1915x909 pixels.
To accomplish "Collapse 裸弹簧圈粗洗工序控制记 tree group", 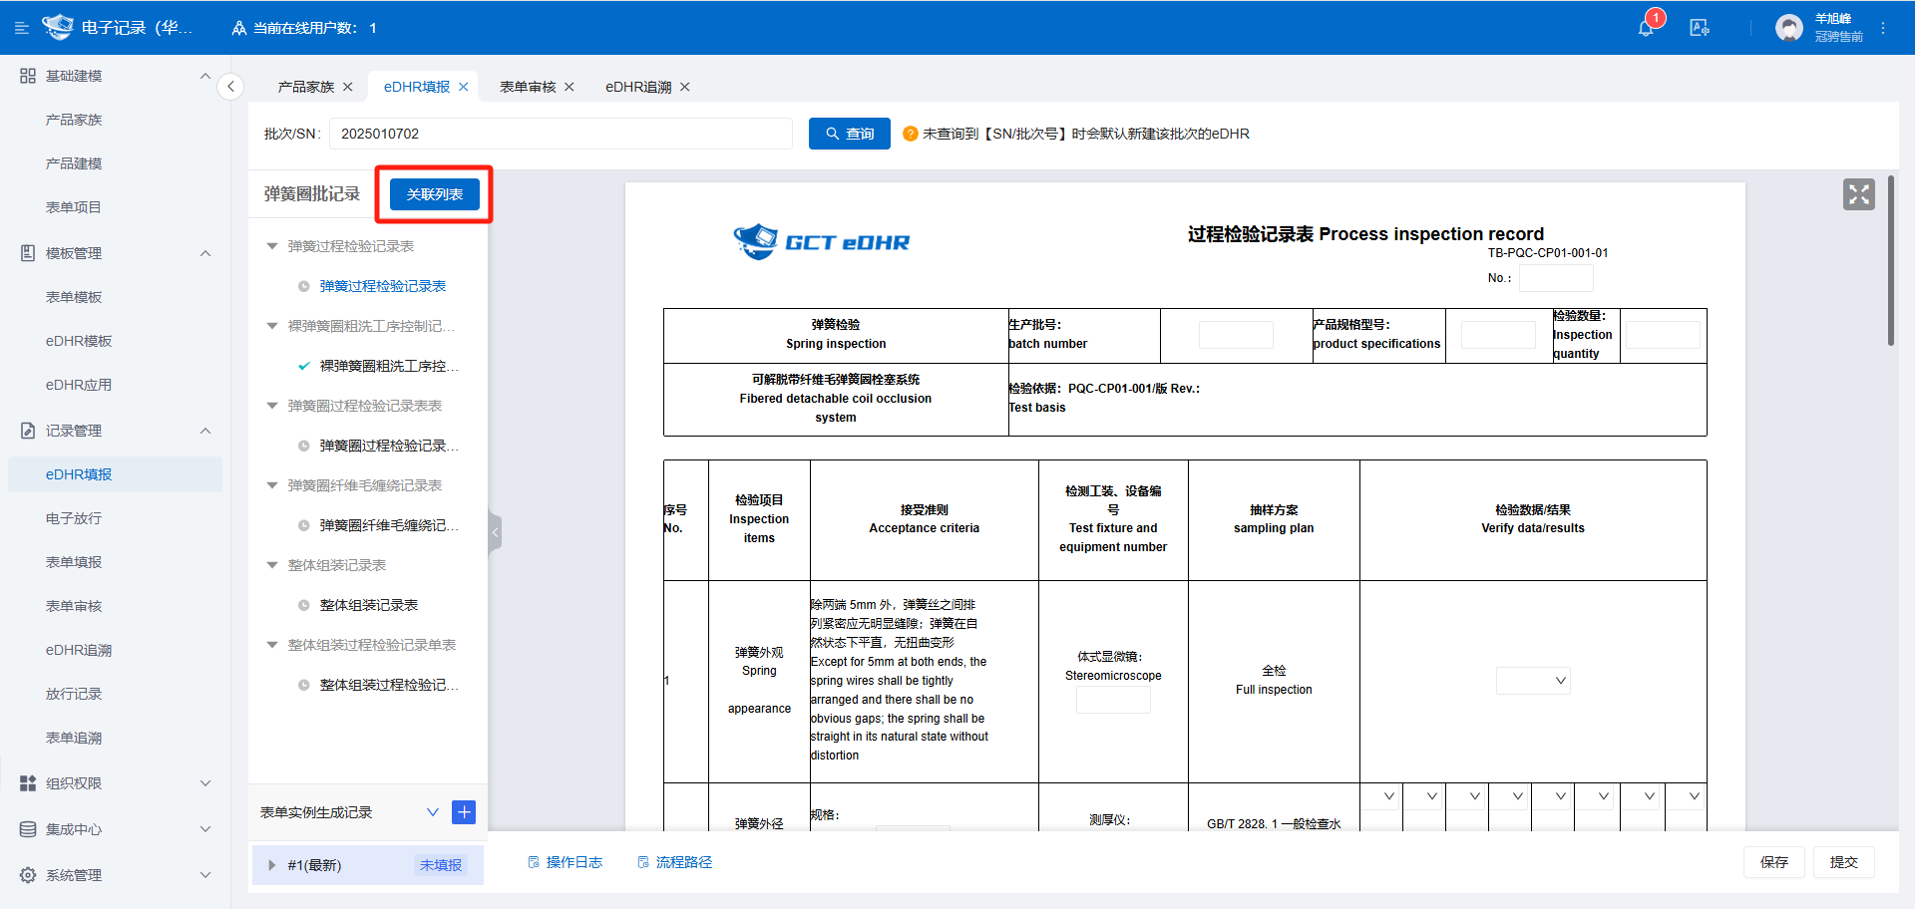I will coord(272,326).
